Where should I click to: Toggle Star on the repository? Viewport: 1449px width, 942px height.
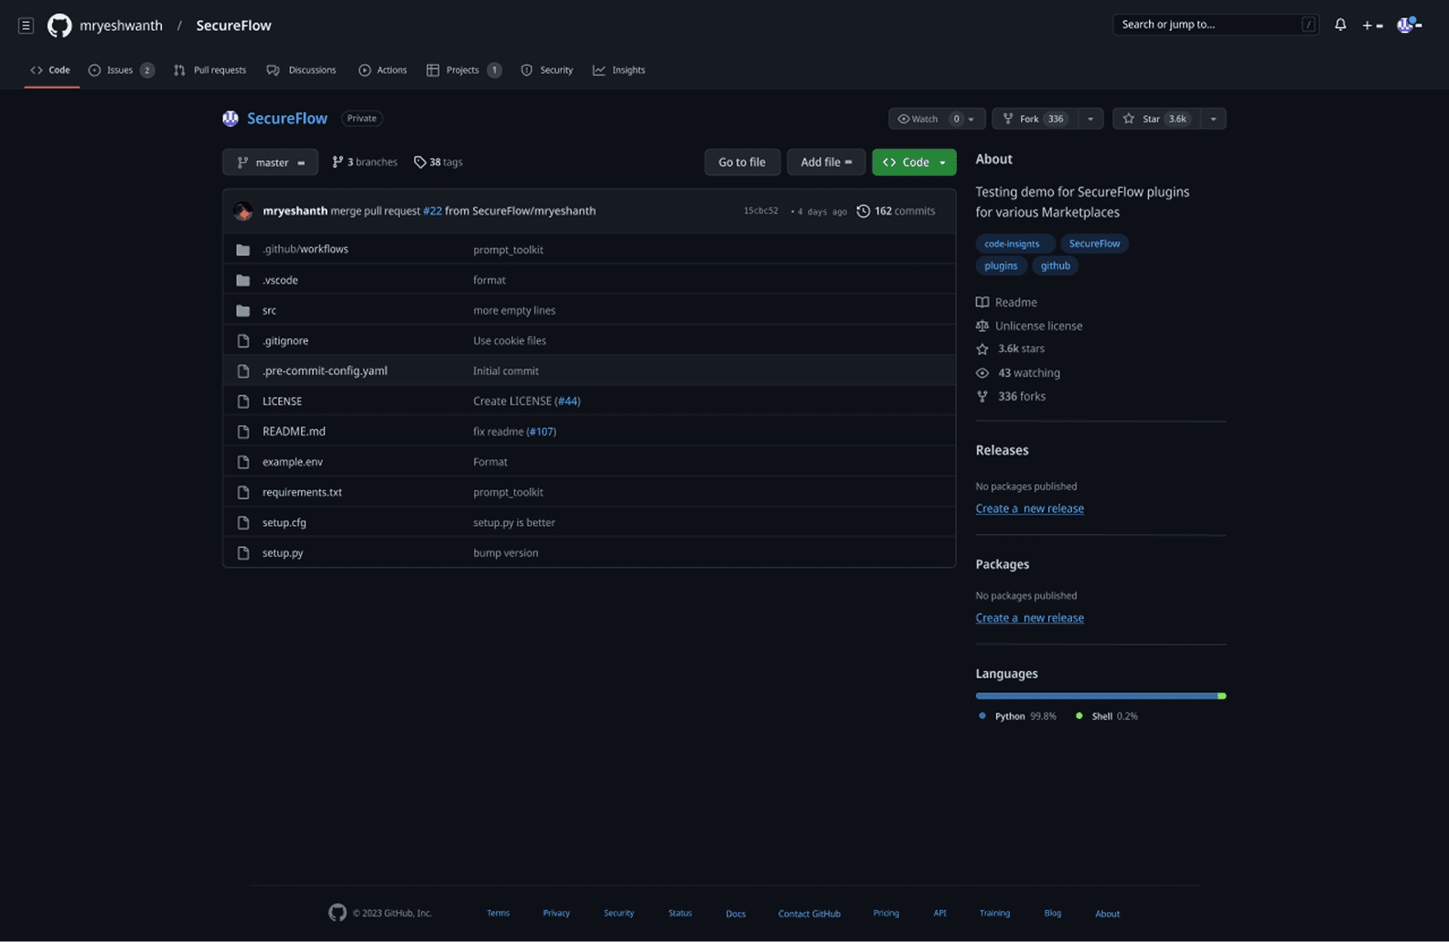tap(1155, 119)
